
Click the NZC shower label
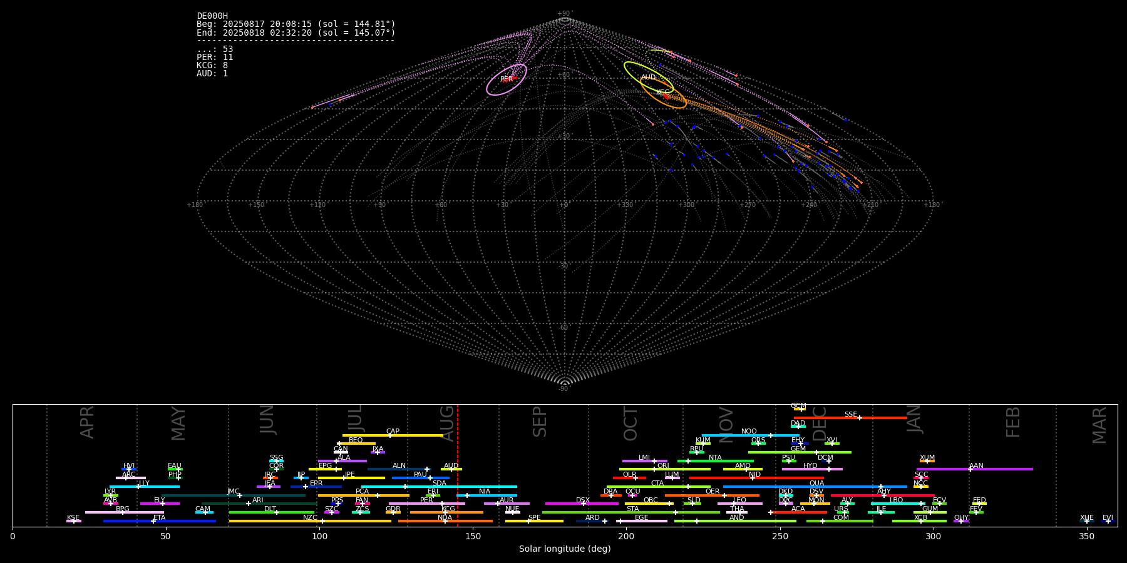[310, 518]
